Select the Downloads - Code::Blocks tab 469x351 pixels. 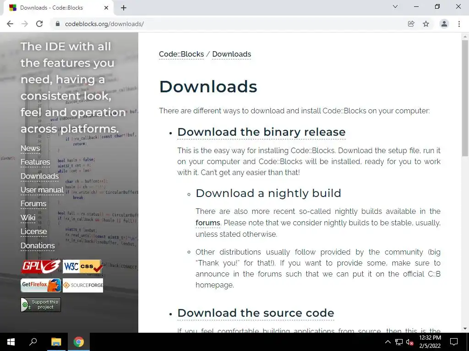click(58, 8)
